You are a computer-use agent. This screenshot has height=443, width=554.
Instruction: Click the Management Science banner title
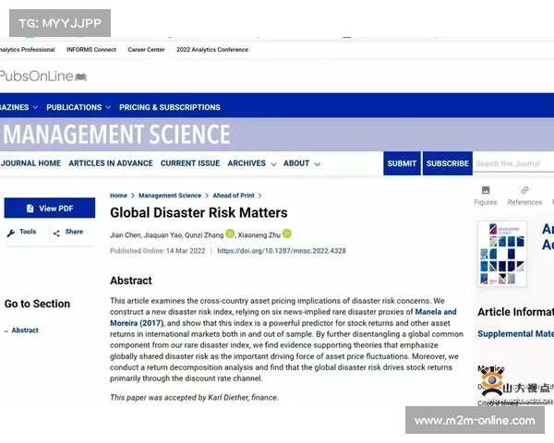click(x=116, y=134)
